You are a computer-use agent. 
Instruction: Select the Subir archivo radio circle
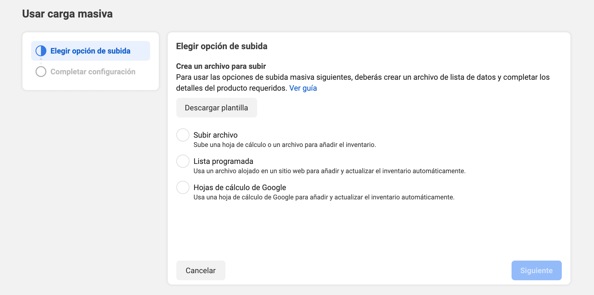pyautogui.click(x=183, y=135)
